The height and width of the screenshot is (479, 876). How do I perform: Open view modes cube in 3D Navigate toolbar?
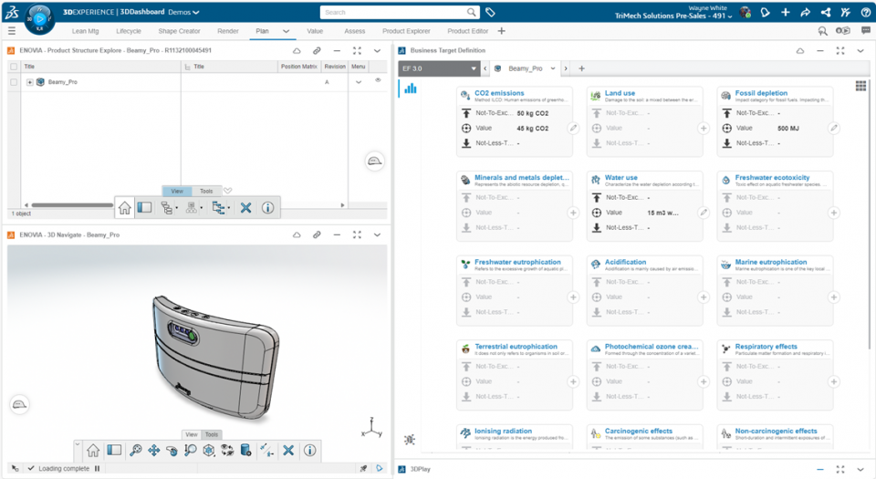208,450
